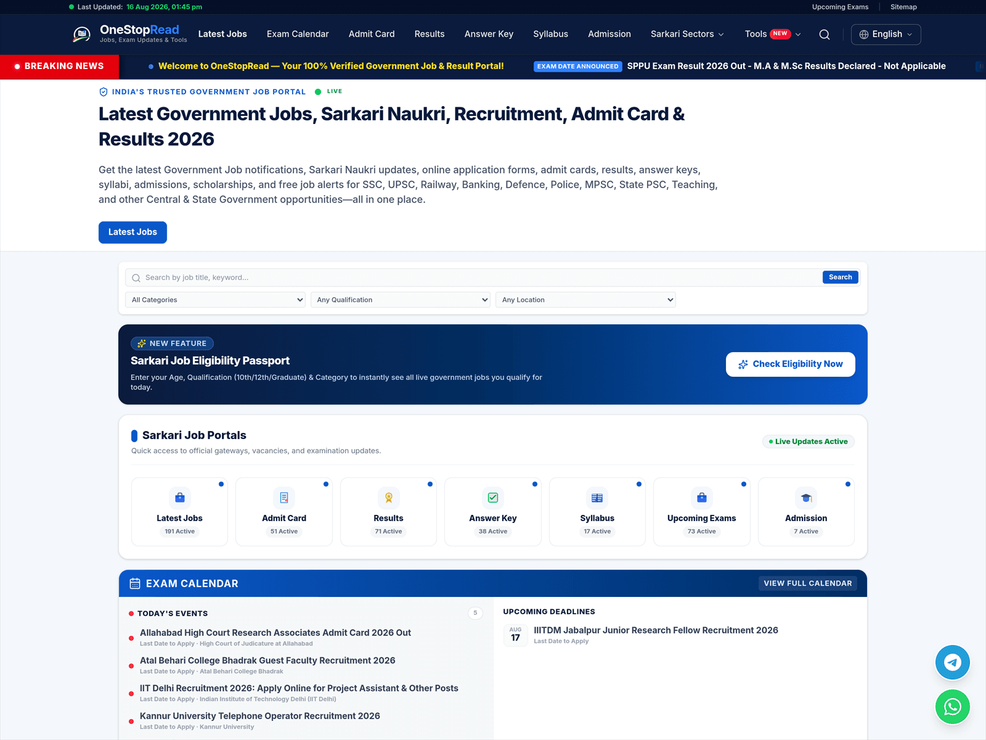
Task: Click the '51 Active' count
Action: [x=284, y=532]
